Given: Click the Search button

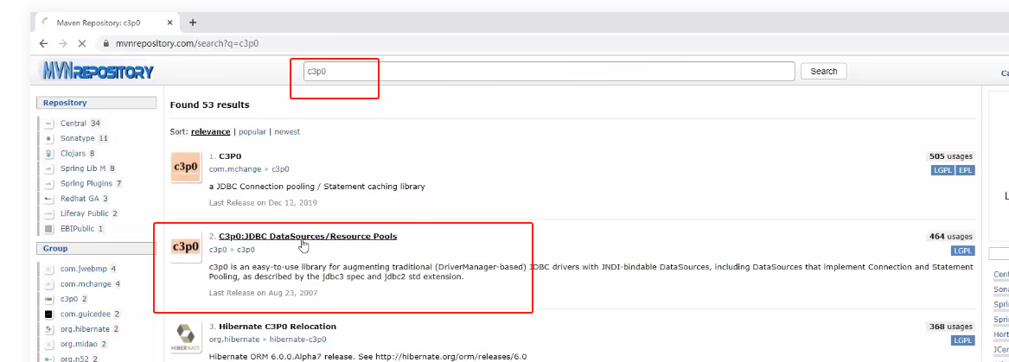Looking at the screenshot, I should pyautogui.click(x=824, y=72).
